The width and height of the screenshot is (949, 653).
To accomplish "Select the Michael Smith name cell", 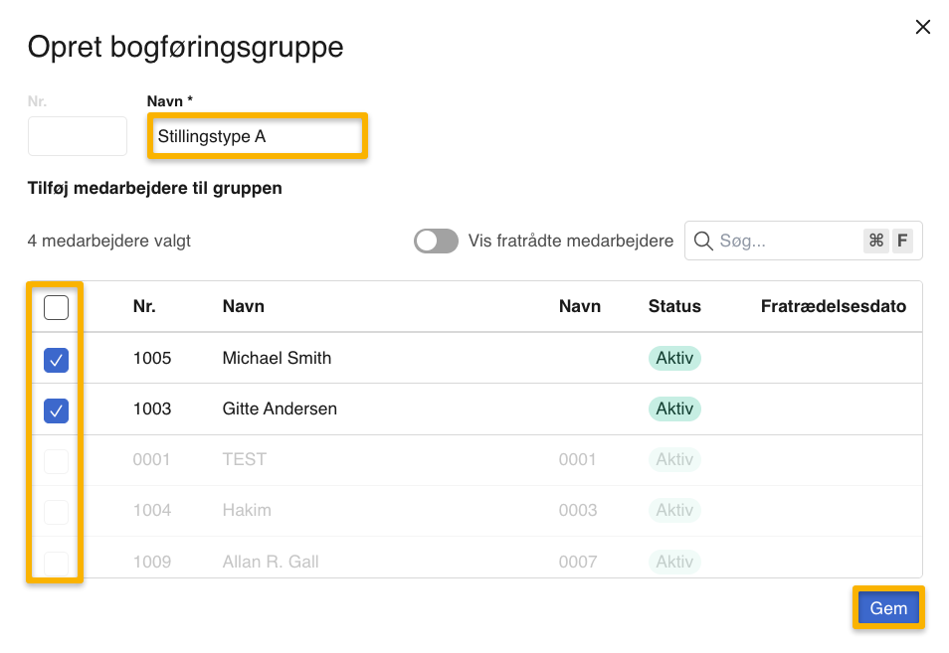I will pos(277,358).
